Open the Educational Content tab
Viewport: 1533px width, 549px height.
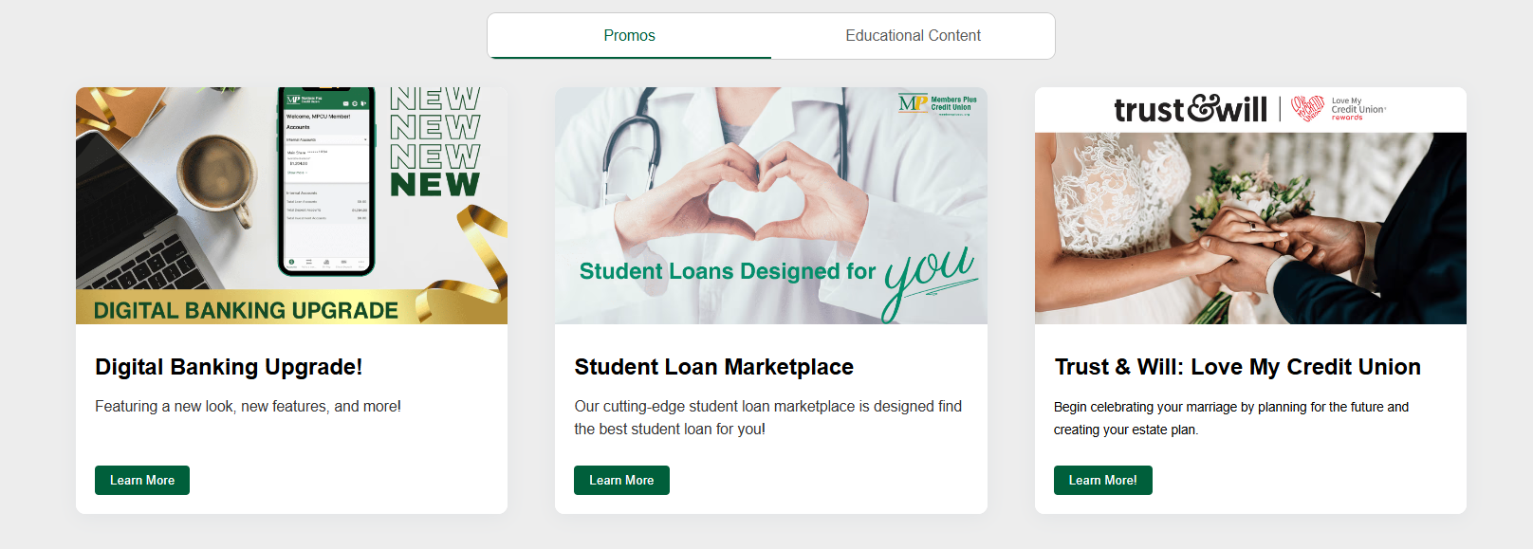pyautogui.click(x=913, y=36)
